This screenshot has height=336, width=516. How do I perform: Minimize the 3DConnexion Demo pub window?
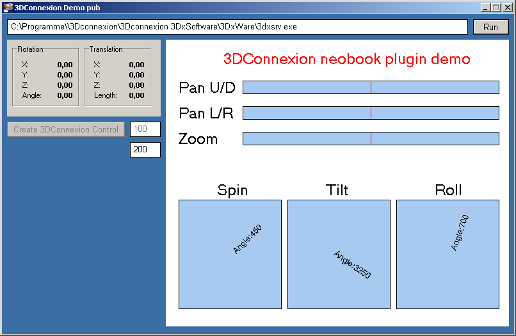point(485,8)
